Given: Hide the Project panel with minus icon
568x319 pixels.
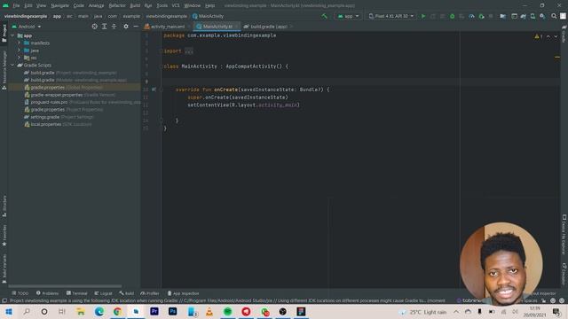Looking at the screenshot, I should (136, 27).
